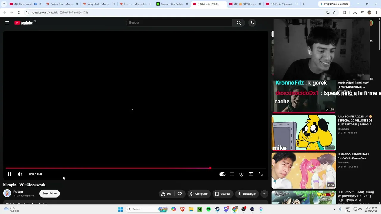The height and width of the screenshot is (214, 381).
Task: Open the Potato channel avatar
Action: pos(7,193)
